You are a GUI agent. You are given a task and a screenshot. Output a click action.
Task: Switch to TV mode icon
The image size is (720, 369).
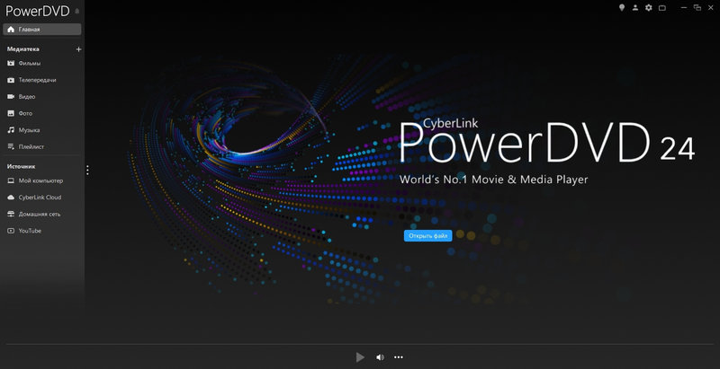(x=662, y=8)
